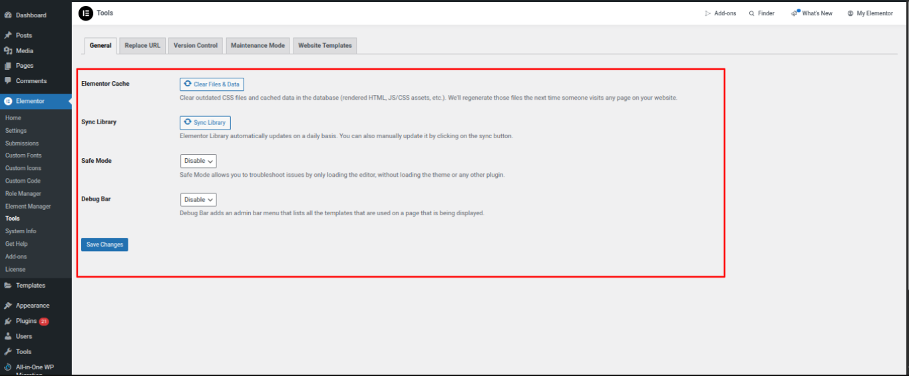Open Home under Elementor submenu
The width and height of the screenshot is (909, 376).
(x=13, y=118)
